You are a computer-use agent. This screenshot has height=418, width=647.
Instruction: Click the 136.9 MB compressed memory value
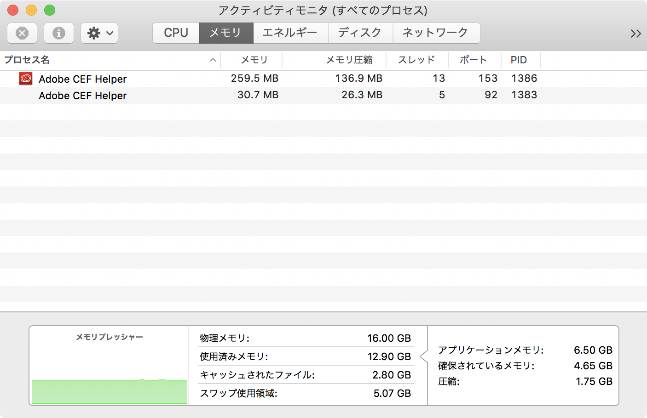click(358, 79)
